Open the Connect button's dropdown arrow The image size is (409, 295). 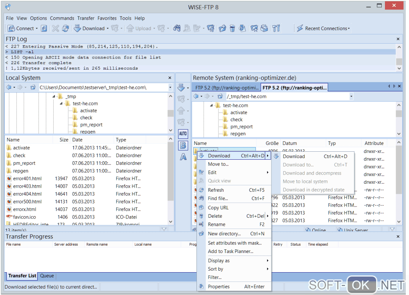click(37, 28)
